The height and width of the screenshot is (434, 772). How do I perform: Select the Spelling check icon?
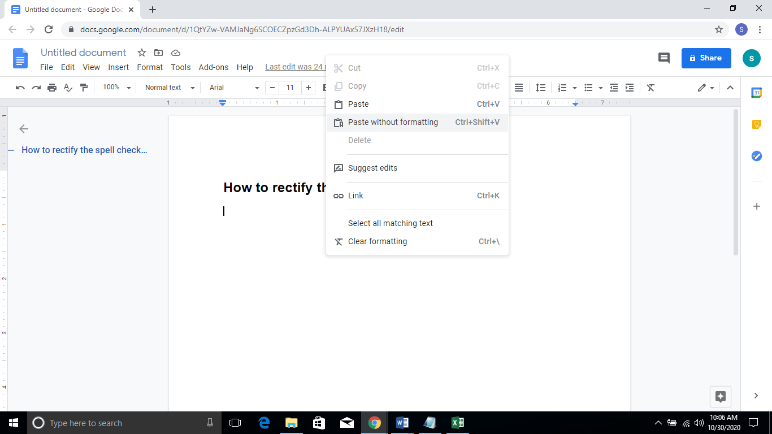click(68, 88)
